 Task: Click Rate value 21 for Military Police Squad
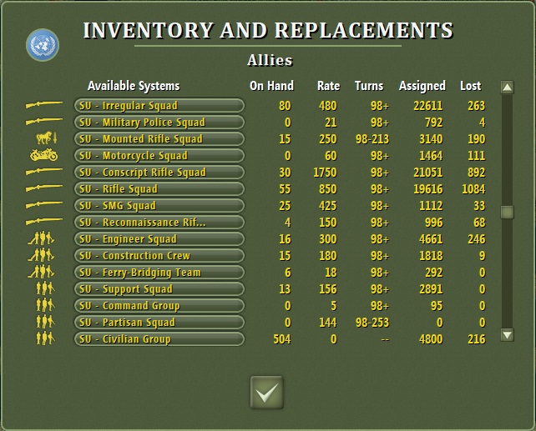click(331, 123)
